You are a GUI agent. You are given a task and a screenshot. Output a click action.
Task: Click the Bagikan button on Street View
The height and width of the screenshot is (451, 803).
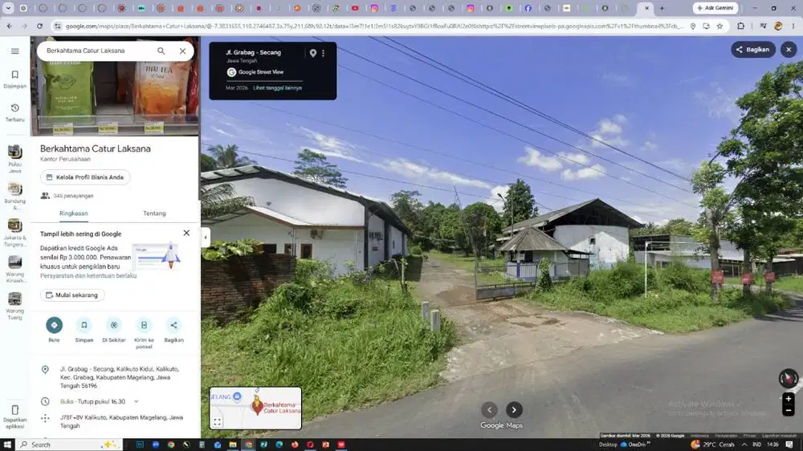(x=753, y=50)
